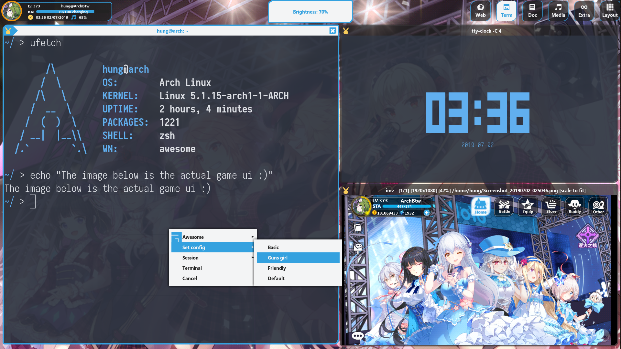Switch to the Web tag
The width and height of the screenshot is (621, 349).
click(480, 11)
